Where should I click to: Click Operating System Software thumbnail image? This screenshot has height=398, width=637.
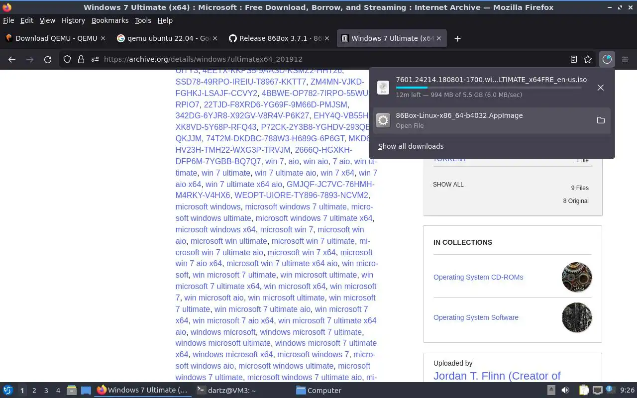(x=577, y=317)
